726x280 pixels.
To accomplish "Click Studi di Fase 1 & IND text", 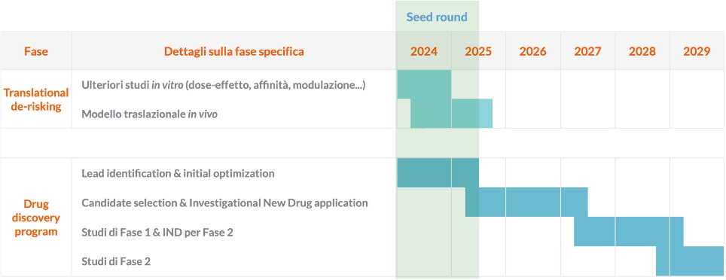I will 157,233.
